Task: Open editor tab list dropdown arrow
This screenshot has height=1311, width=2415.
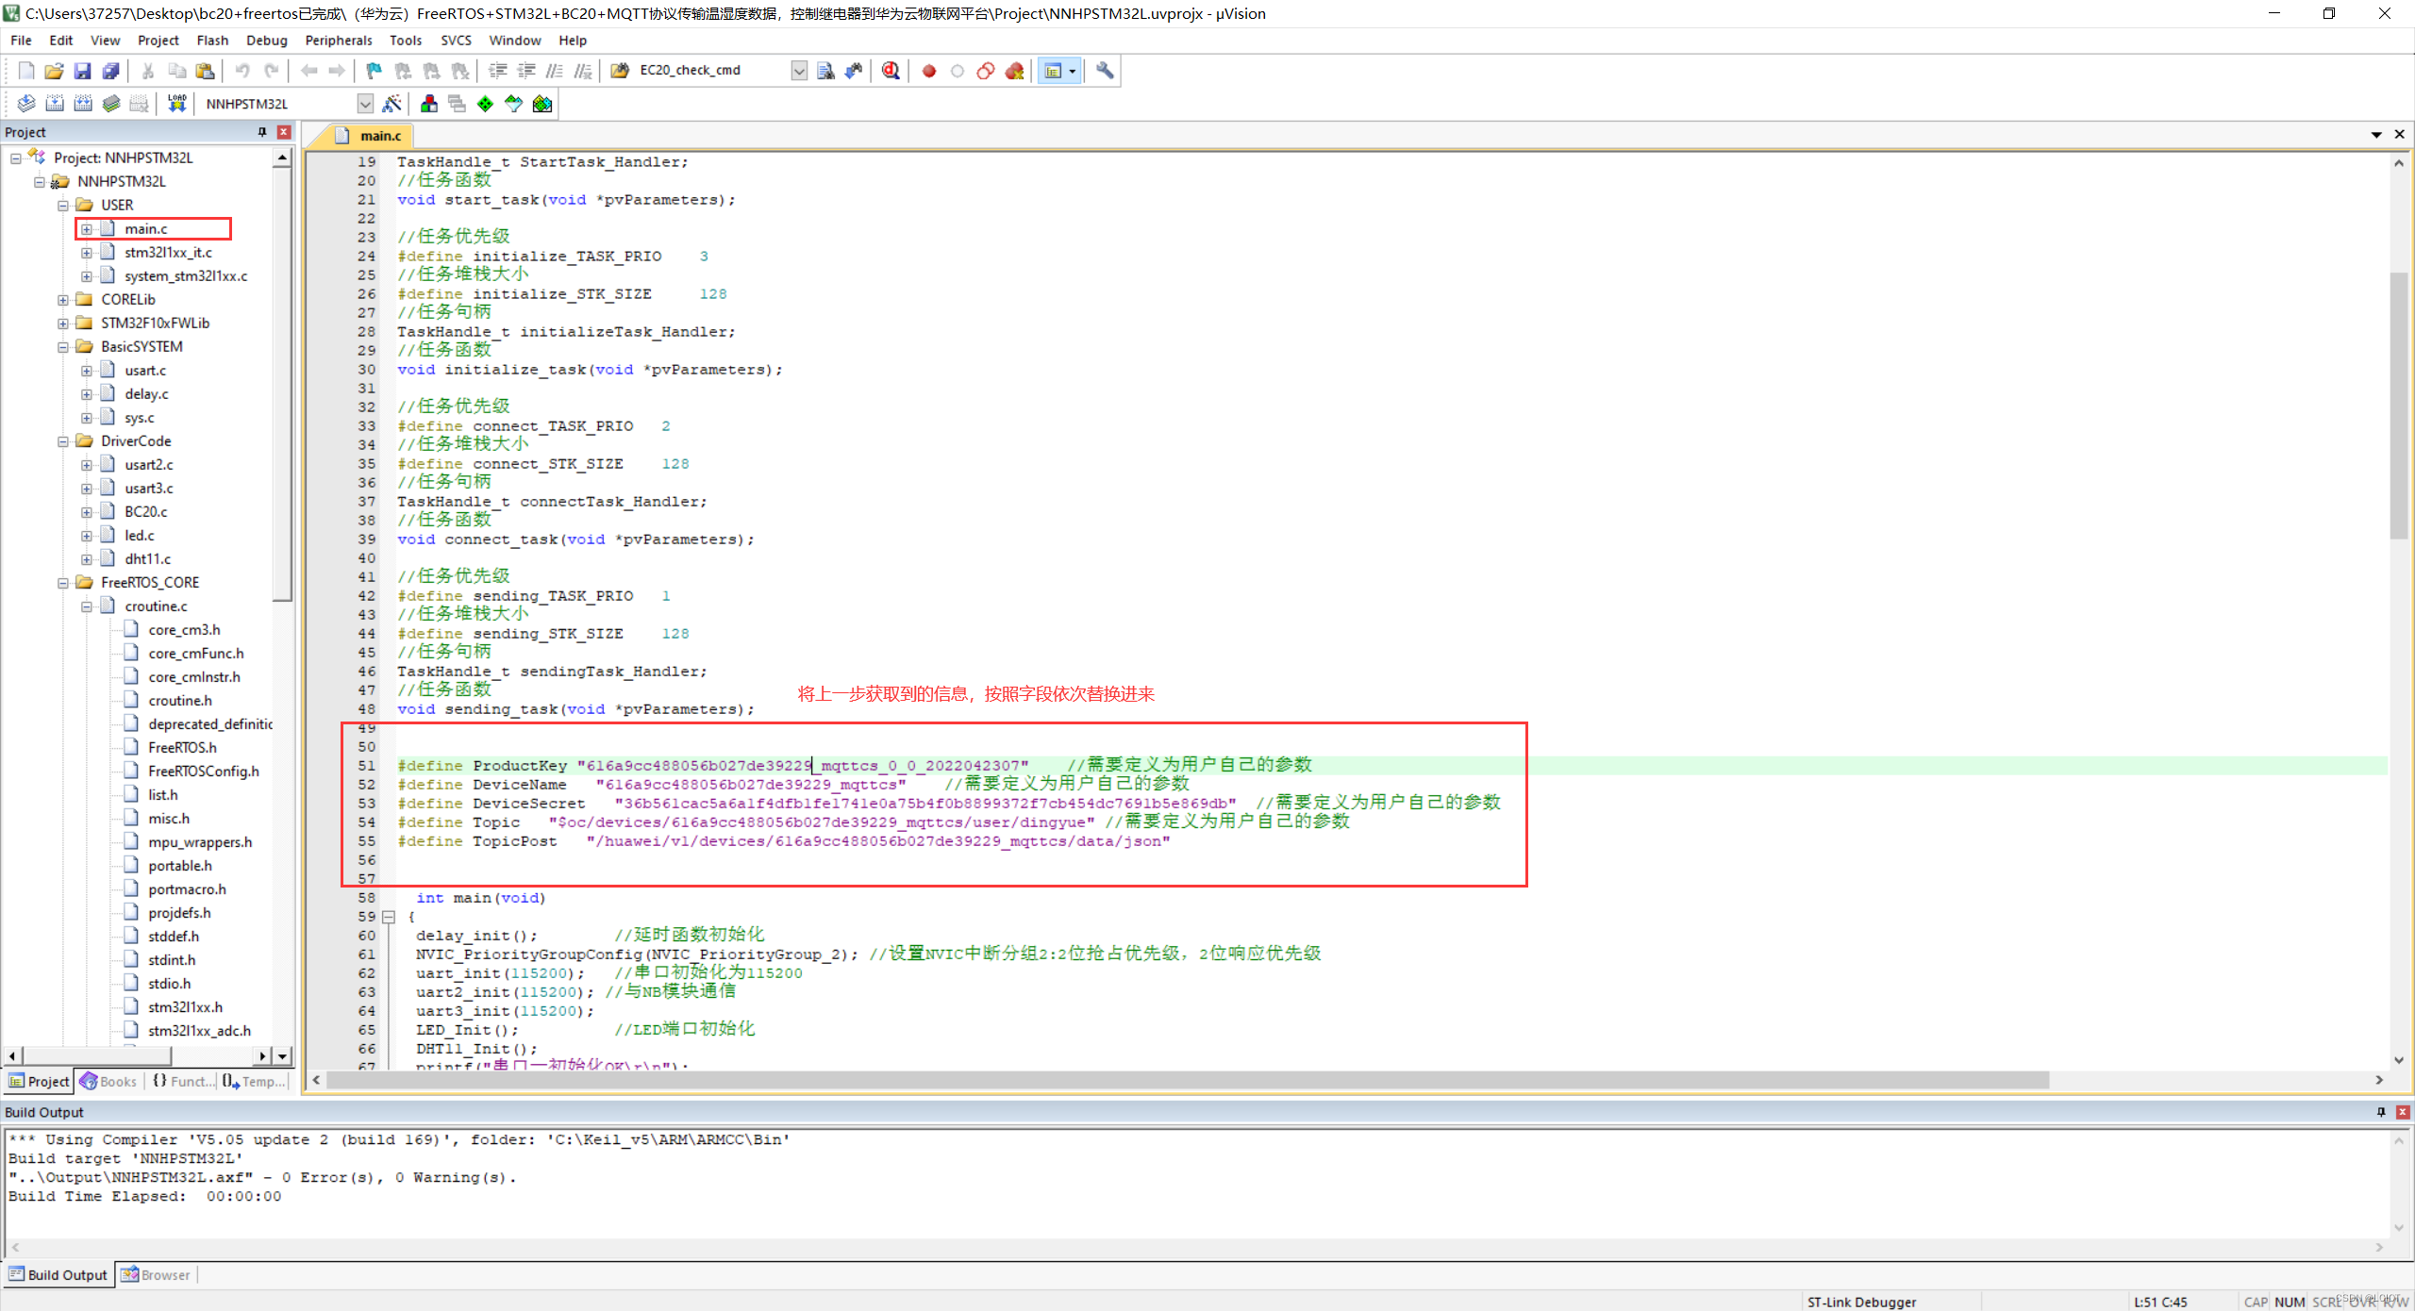Action: pos(2376,135)
